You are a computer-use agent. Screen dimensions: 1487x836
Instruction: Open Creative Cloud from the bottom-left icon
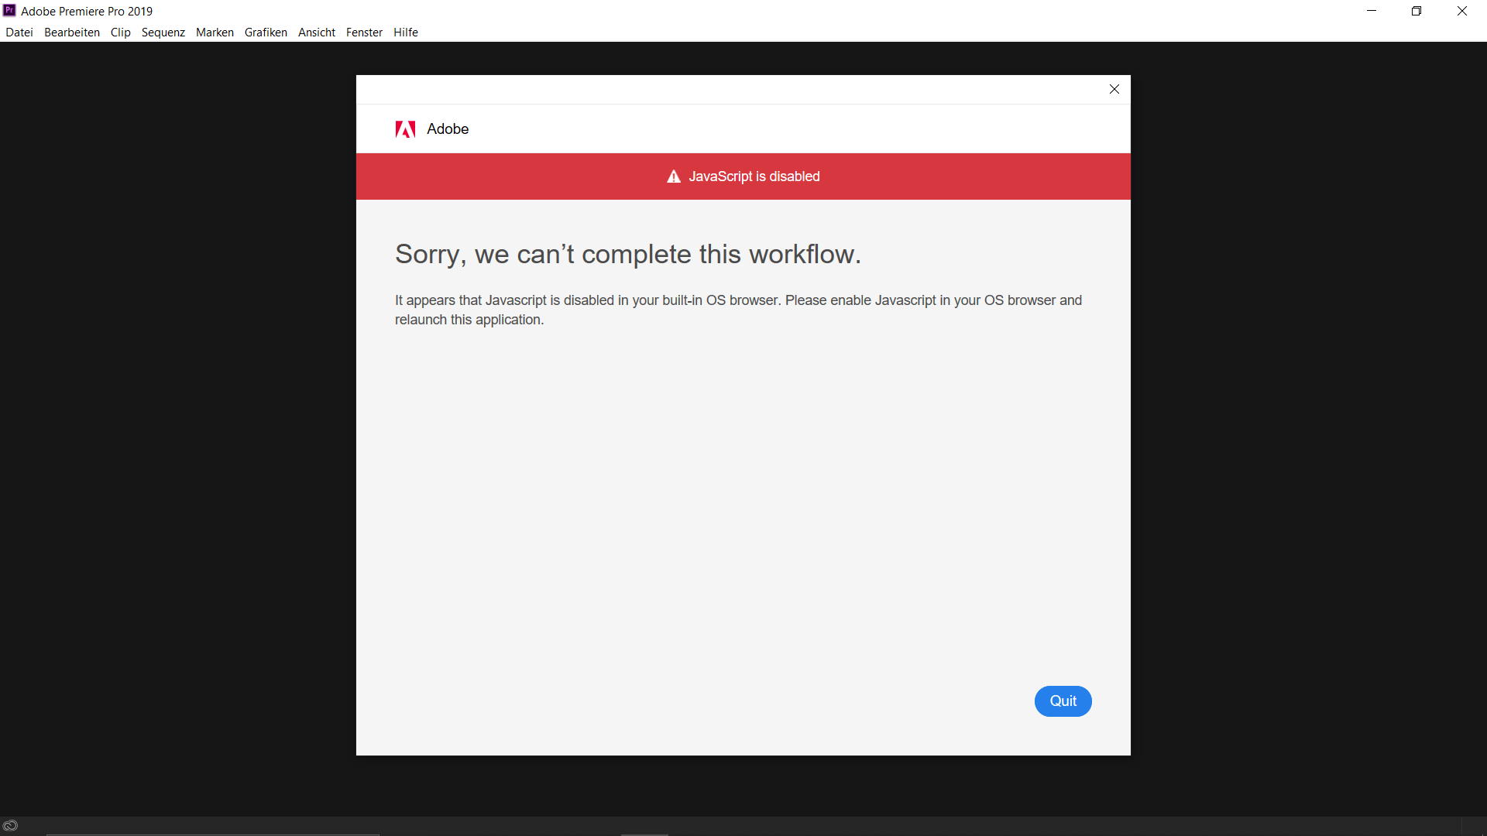click(x=11, y=824)
